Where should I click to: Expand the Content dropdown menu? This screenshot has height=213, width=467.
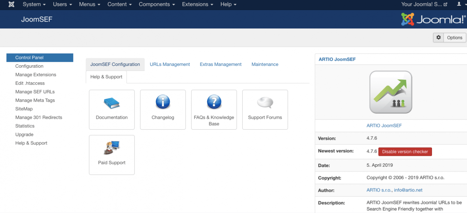pyautogui.click(x=120, y=4)
